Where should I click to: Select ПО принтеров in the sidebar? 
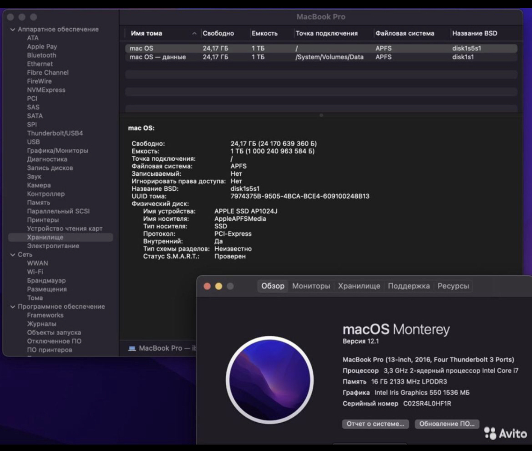coord(49,350)
